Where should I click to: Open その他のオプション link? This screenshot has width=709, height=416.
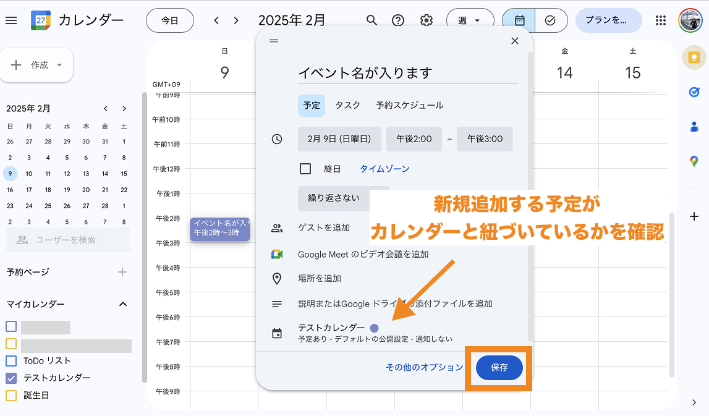tap(424, 367)
